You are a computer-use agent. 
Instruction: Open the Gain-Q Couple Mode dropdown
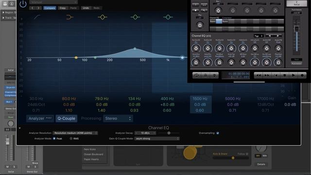coord(157,139)
